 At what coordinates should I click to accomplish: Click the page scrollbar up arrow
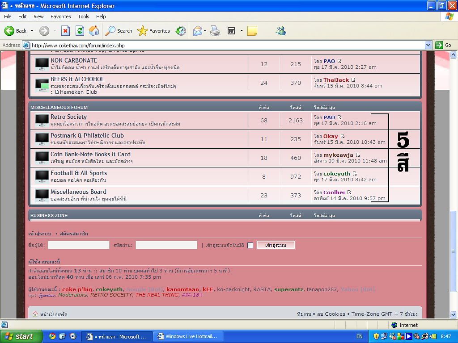(454, 54)
